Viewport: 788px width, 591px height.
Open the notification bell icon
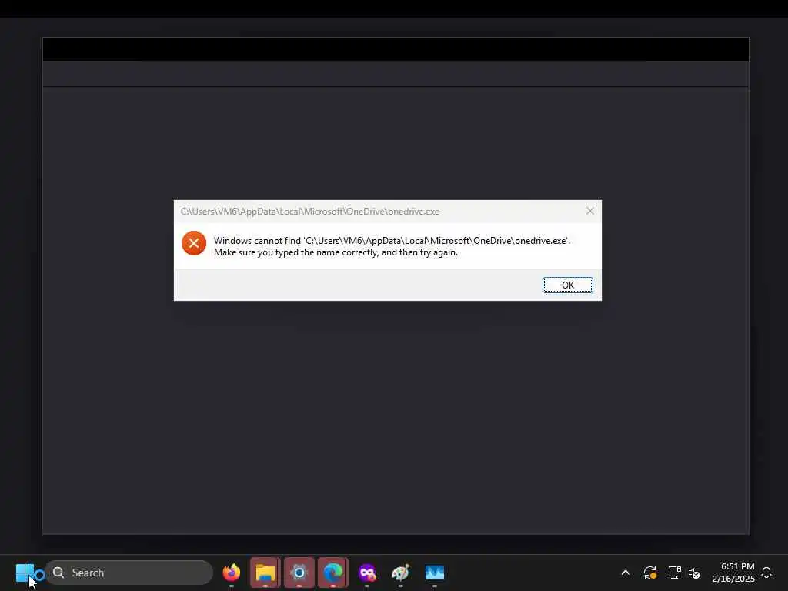[766, 573]
